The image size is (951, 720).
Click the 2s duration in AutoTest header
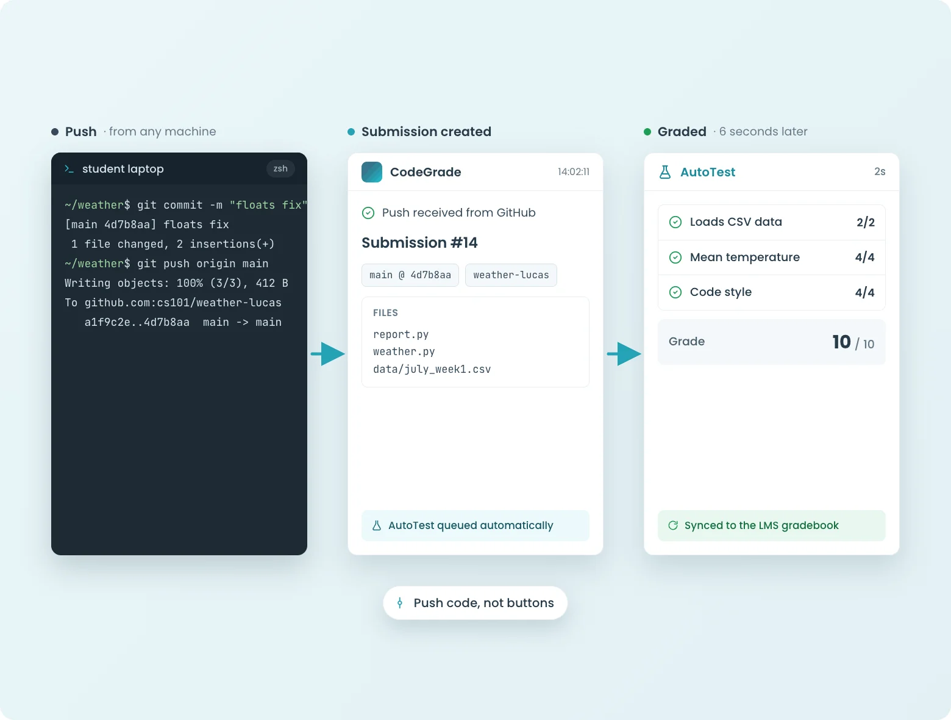(880, 171)
